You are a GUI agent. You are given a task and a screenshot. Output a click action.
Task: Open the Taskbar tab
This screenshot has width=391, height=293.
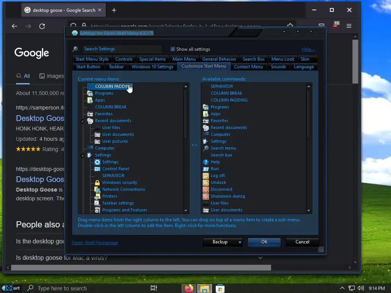(x=116, y=67)
